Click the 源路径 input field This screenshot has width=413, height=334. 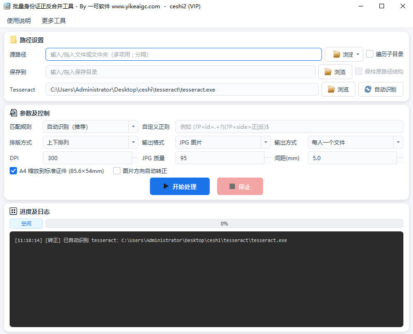[x=184, y=54]
